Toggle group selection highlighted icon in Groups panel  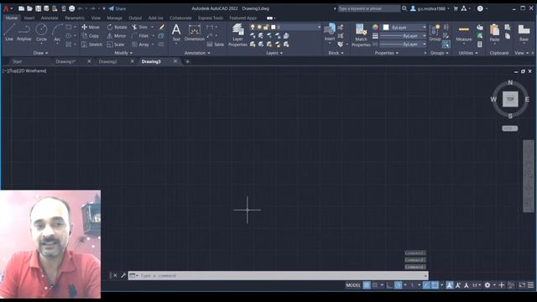[x=446, y=44]
